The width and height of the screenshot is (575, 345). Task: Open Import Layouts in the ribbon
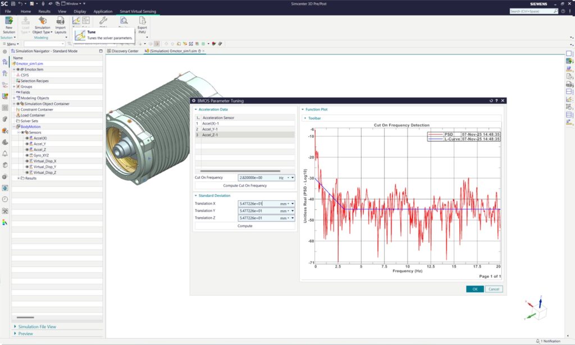(x=60, y=21)
